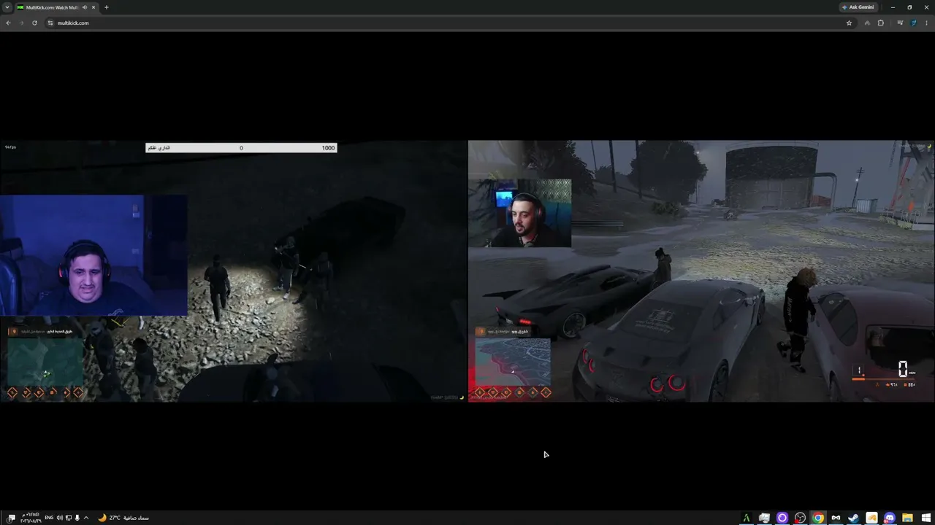Viewport: 935px width, 525px height.
Task: Switch the ENG input language
Action: pyautogui.click(x=49, y=518)
